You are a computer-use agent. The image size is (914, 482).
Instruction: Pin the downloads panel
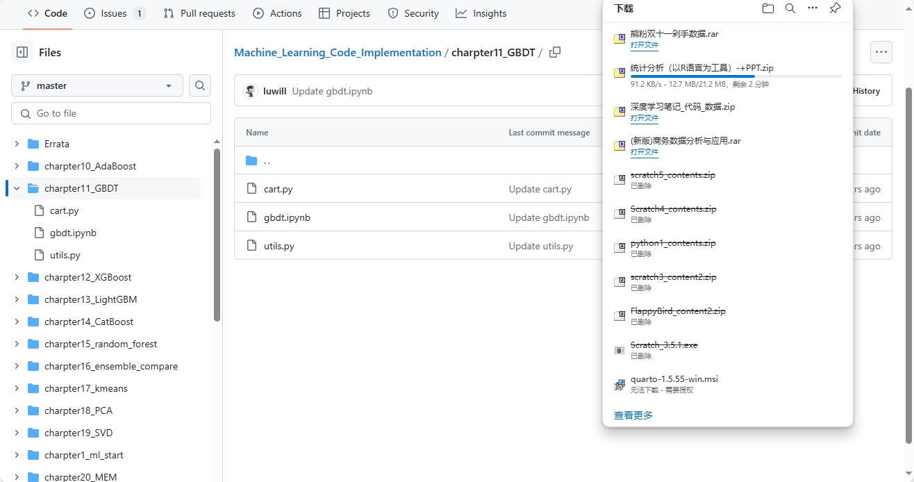pyautogui.click(x=836, y=8)
